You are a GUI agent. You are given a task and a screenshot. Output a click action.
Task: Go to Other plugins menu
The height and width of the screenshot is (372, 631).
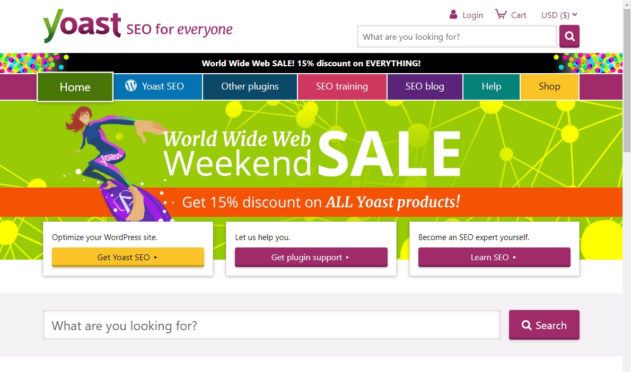click(x=250, y=86)
